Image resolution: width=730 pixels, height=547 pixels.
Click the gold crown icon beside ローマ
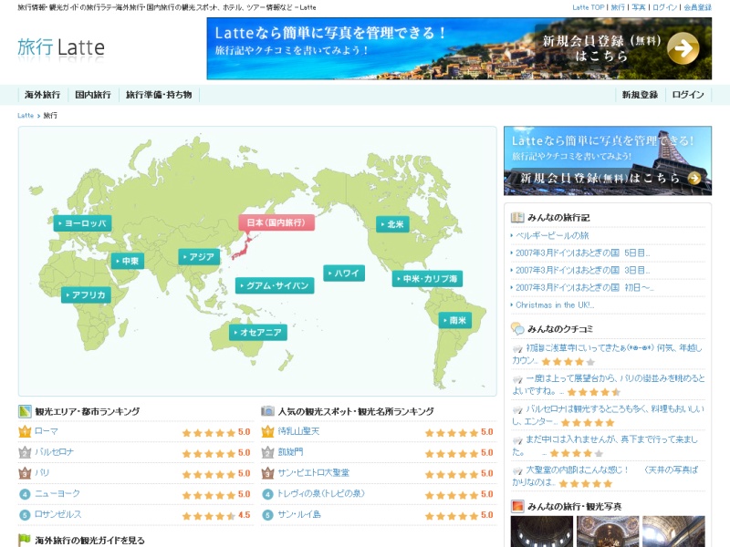(x=23, y=432)
